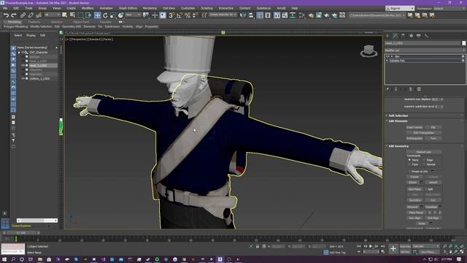Screen dimensions: 467x263
Task: Open the File menu
Action: point(5,8)
